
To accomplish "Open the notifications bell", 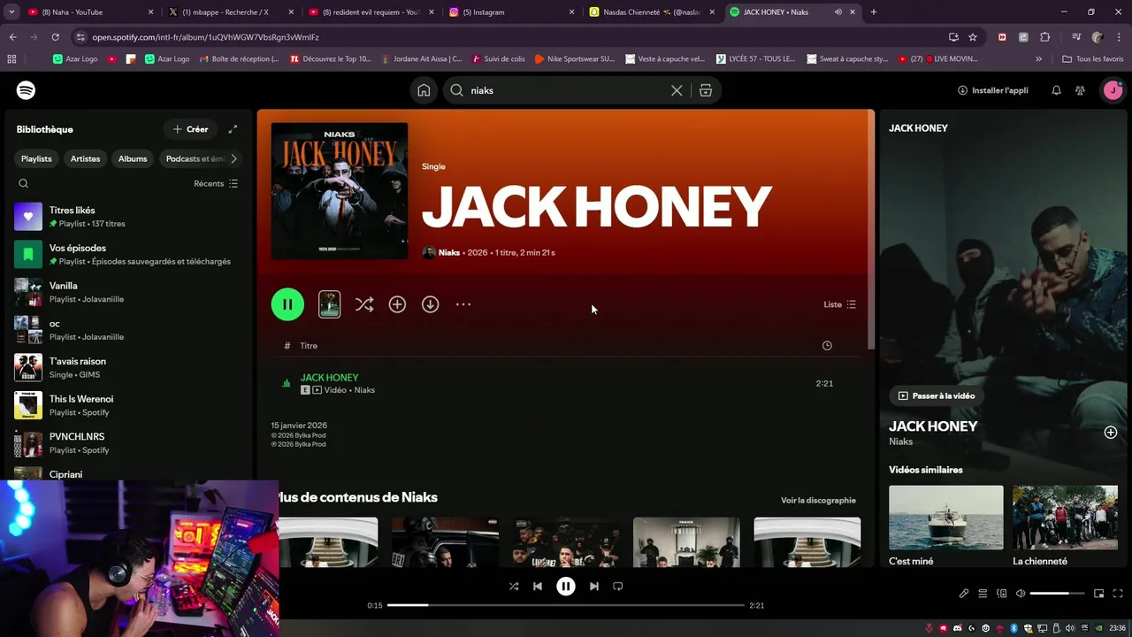I will point(1056,90).
